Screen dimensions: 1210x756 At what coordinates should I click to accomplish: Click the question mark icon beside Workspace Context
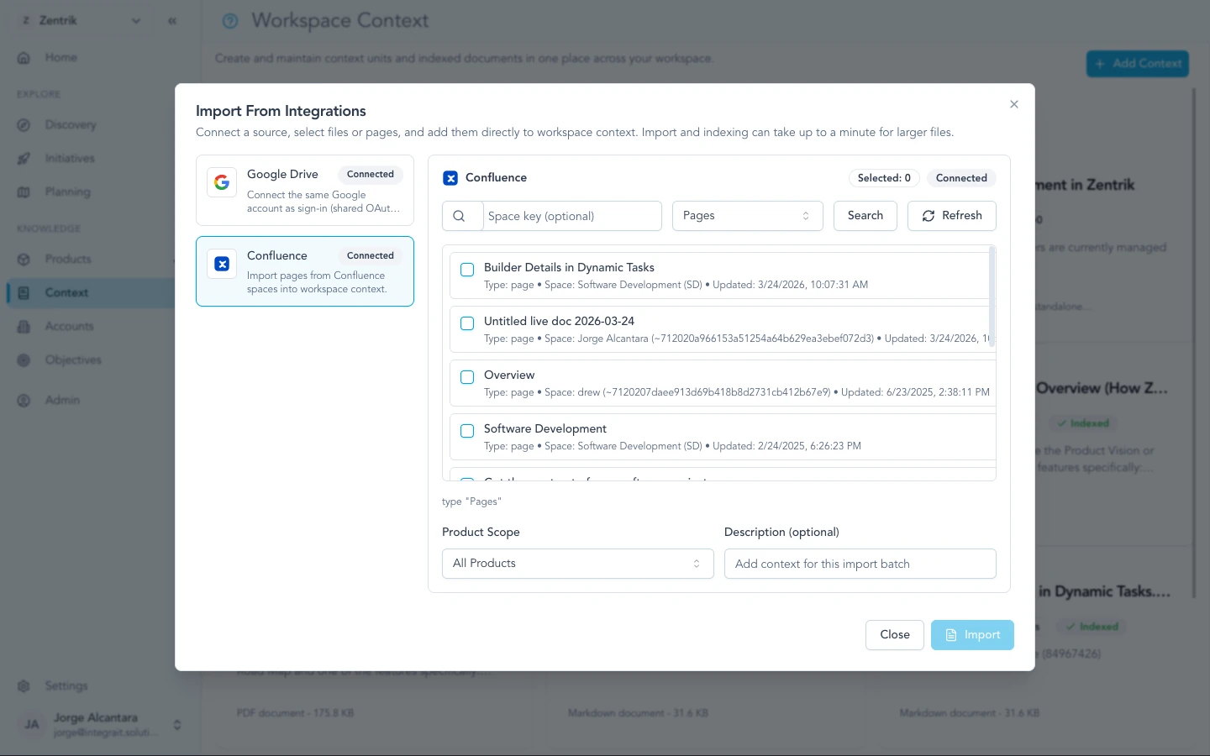point(230,21)
